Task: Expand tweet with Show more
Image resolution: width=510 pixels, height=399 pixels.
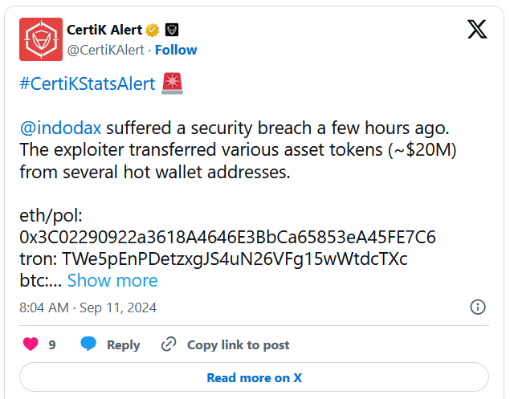Action: point(112,280)
